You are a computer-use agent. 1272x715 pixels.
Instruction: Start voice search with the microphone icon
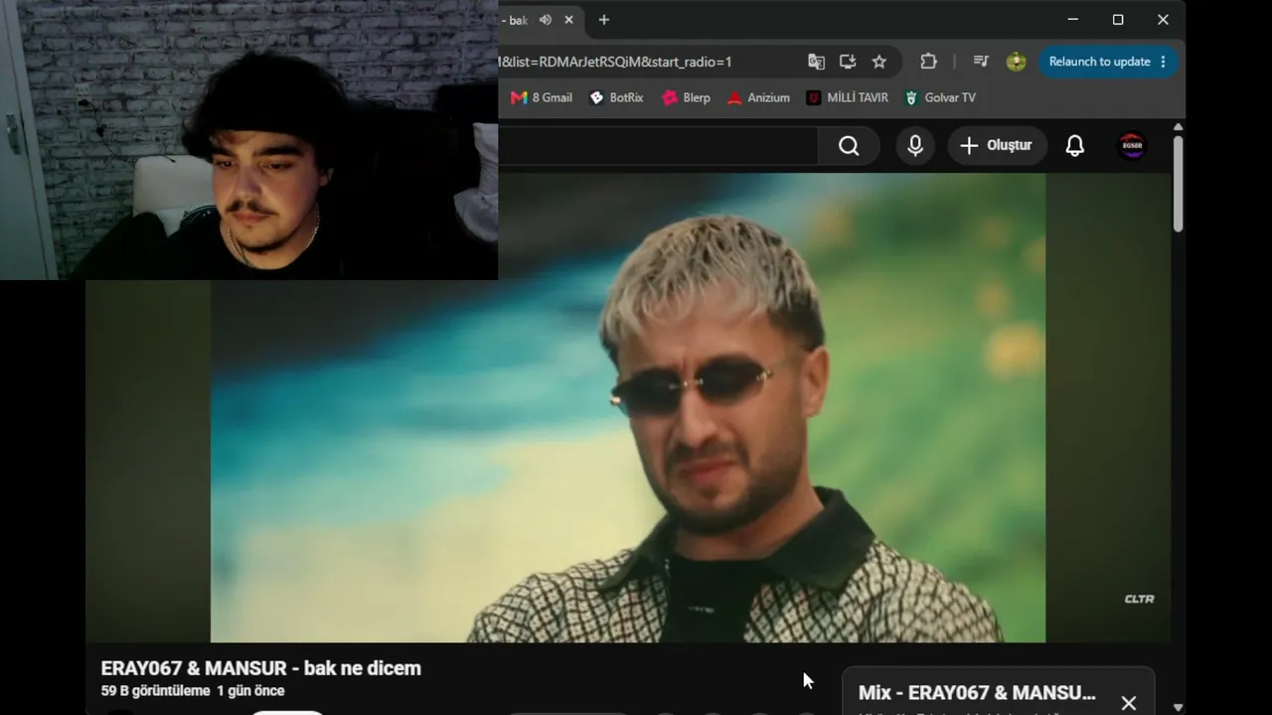[915, 146]
